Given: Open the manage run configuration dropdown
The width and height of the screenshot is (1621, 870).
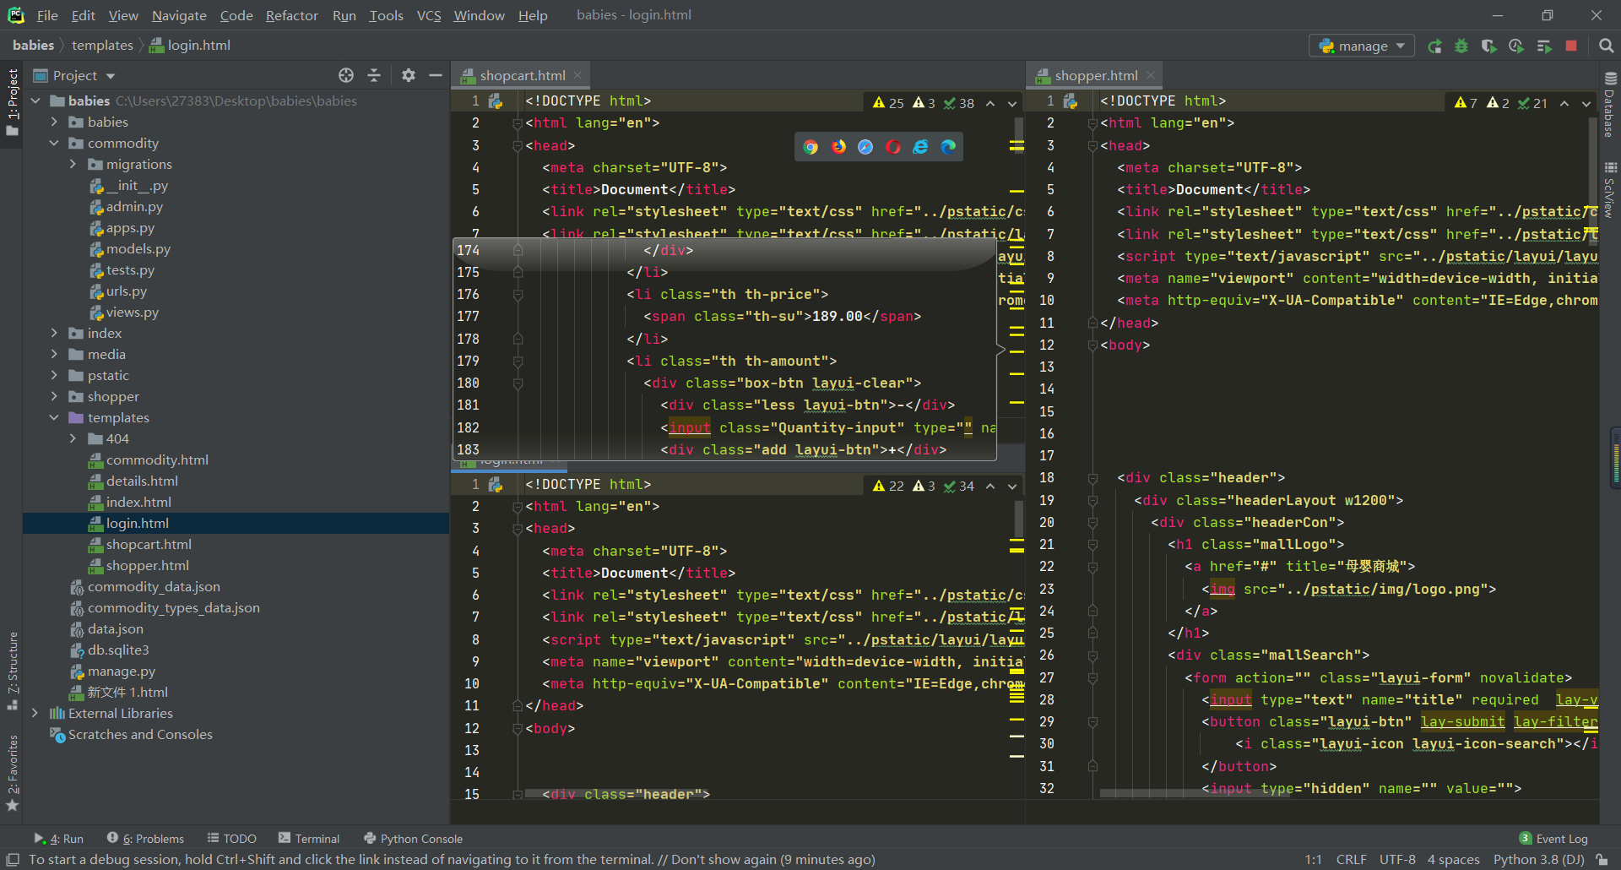Looking at the screenshot, I should (1362, 46).
